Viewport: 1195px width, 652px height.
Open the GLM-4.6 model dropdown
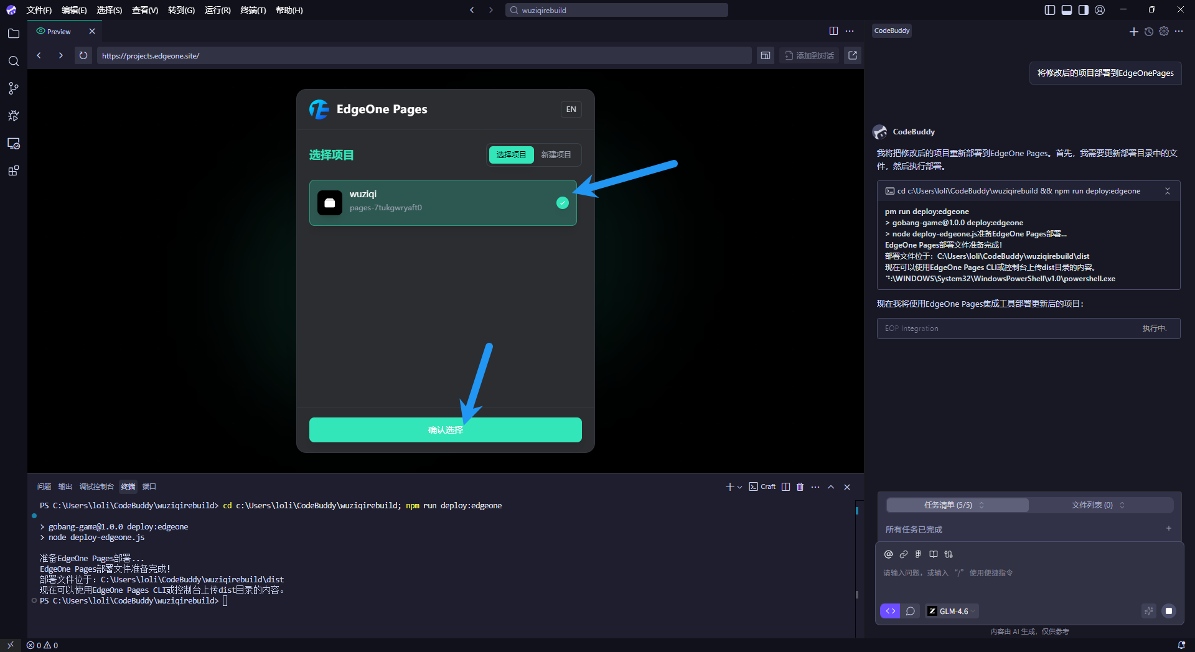[952, 611]
